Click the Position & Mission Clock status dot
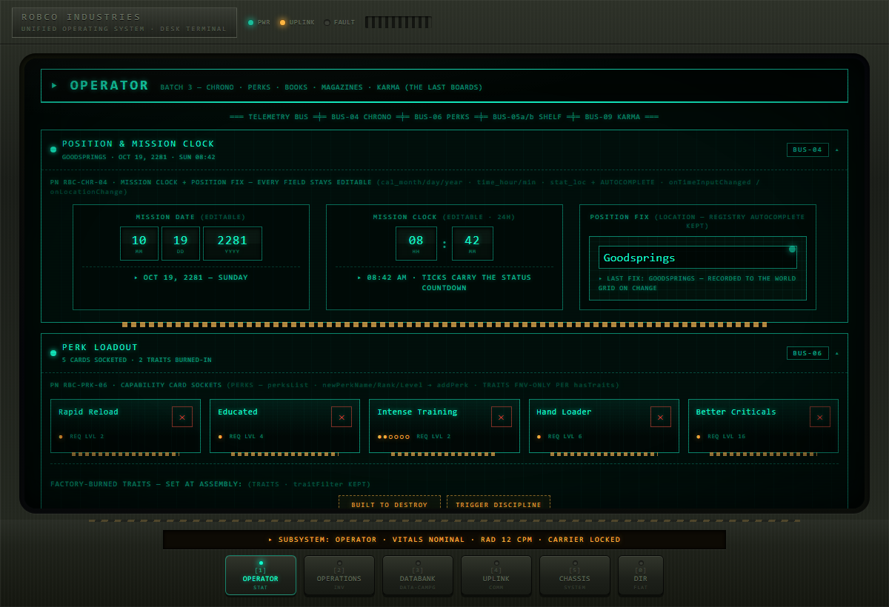889x607 pixels. [x=53, y=150]
